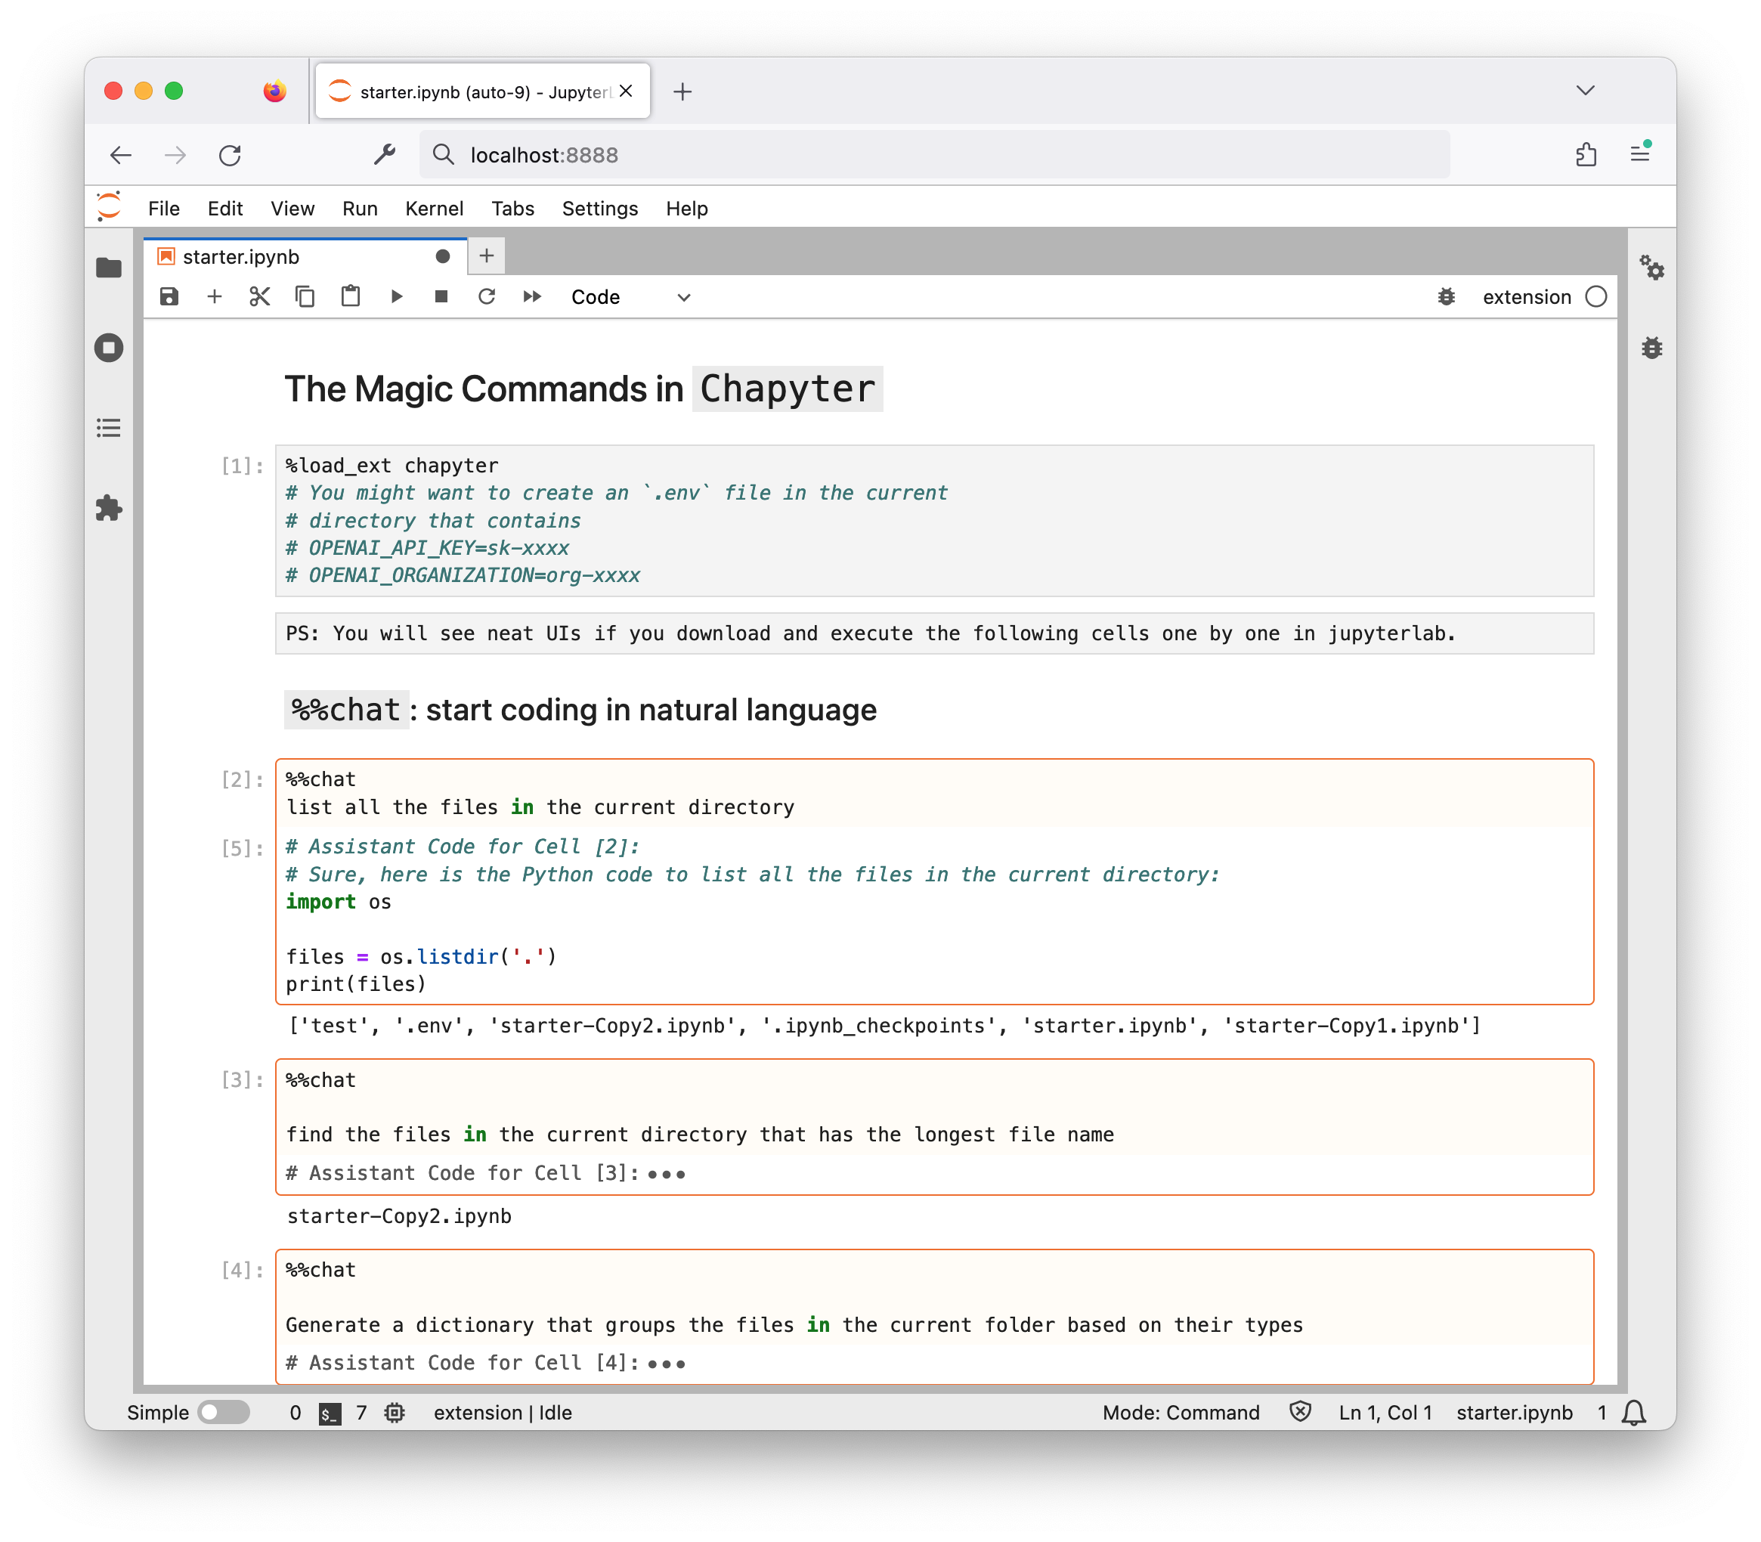Image resolution: width=1761 pixels, height=1542 pixels.
Task: Open Running Terminals and Kernels panel
Action: coord(110,348)
